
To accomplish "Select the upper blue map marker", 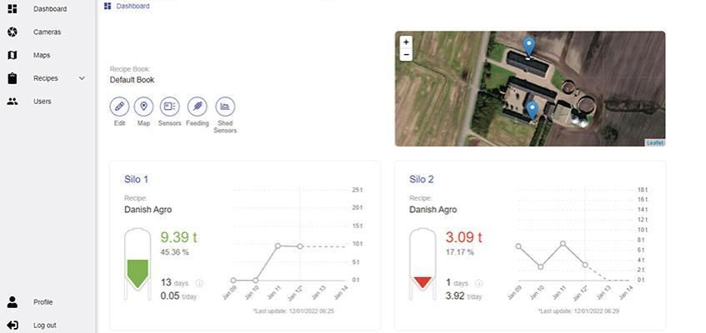I will pyautogui.click(x=528, y=46).
